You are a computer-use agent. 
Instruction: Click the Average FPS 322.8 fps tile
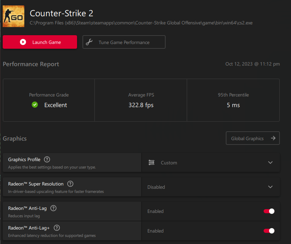click(x=141, y=100)
